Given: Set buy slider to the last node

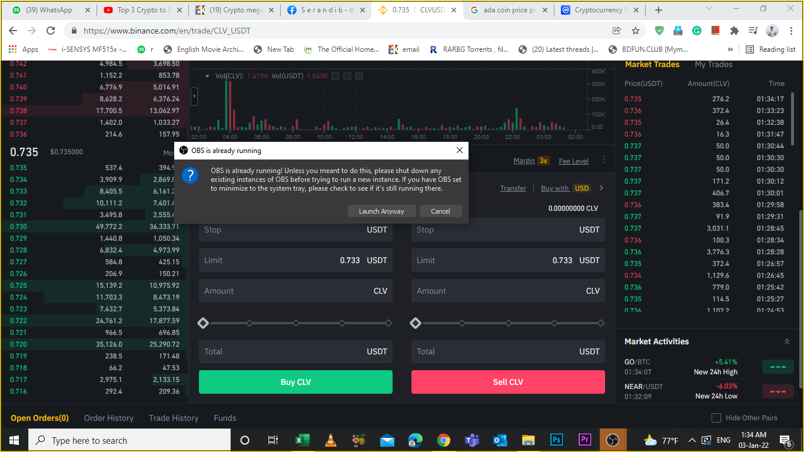Looking at the screenshot, I should (x=388, y=323).
